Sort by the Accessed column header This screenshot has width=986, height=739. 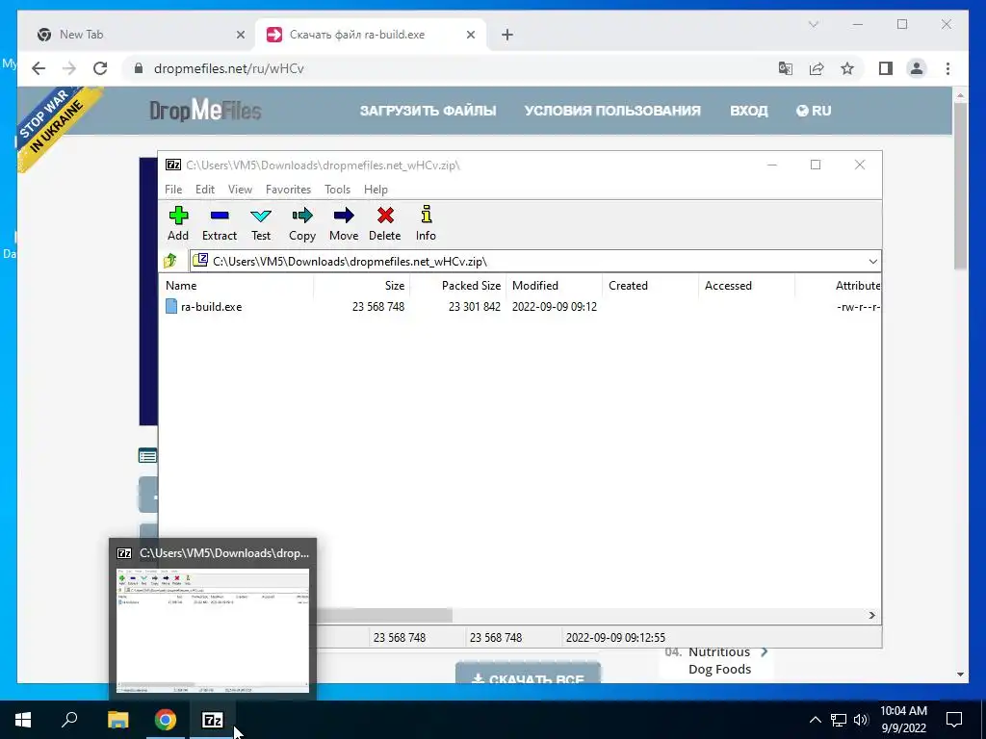click(746, 285)
